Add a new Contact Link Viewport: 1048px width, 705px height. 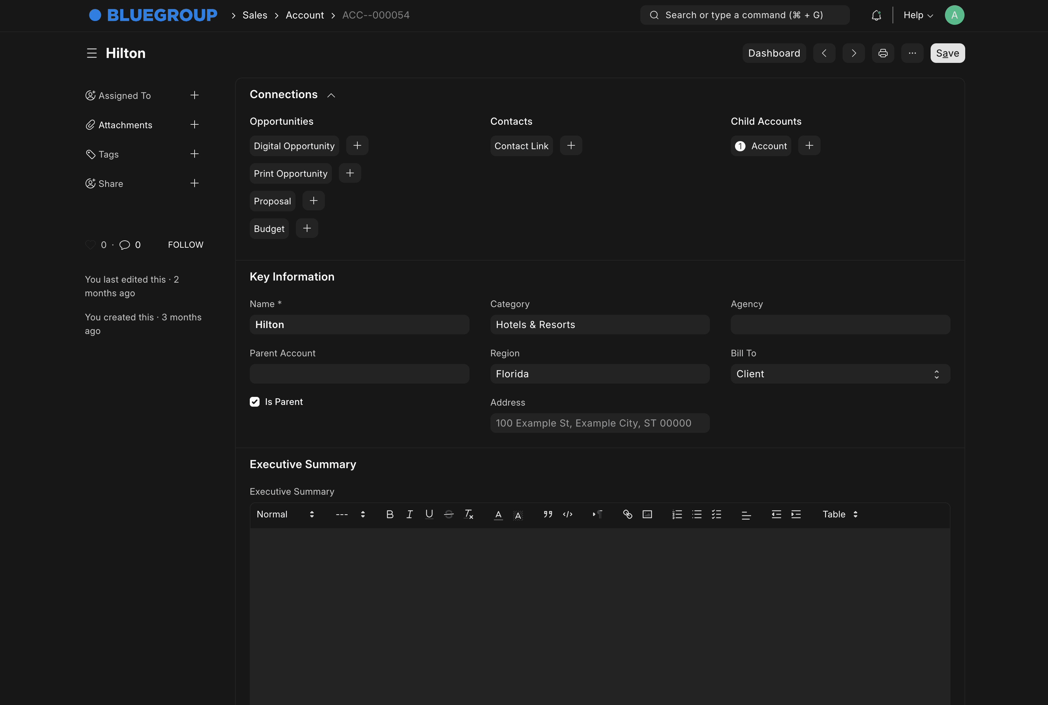(571, 146)
